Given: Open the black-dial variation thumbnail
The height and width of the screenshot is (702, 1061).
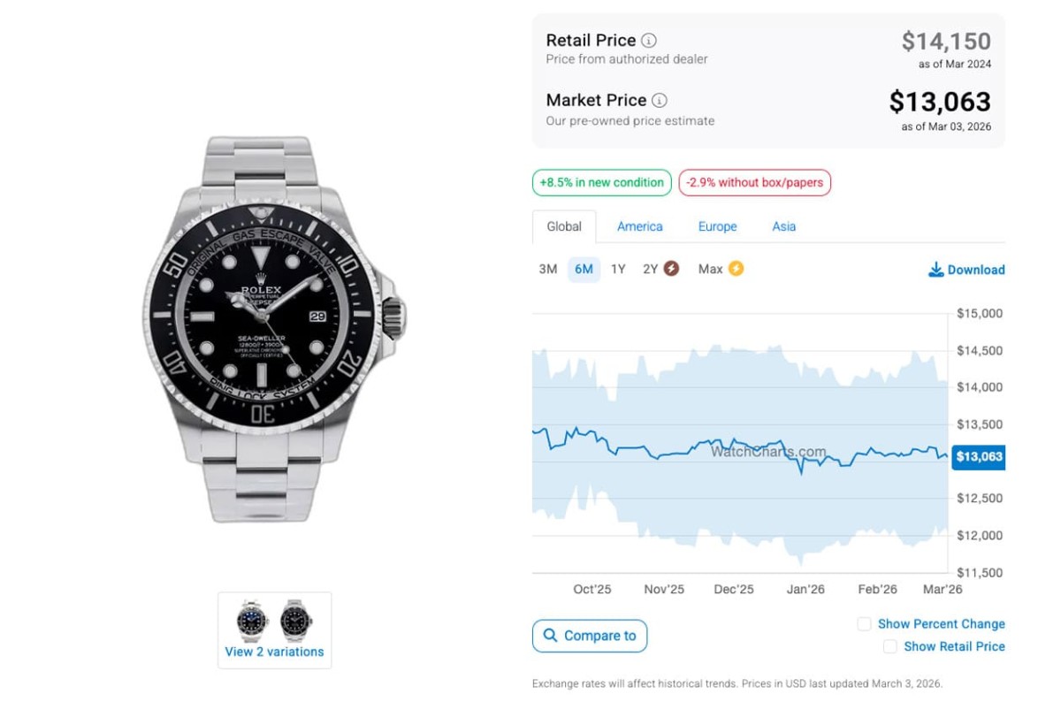Looking at the screenshot, I should click(296, 620).
